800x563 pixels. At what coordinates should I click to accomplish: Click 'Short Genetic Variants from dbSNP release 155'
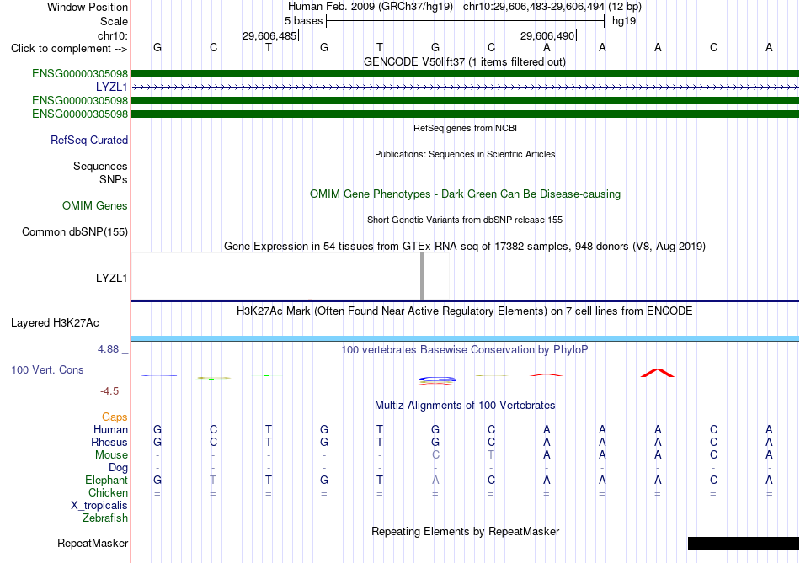click(x=465, y=220)
